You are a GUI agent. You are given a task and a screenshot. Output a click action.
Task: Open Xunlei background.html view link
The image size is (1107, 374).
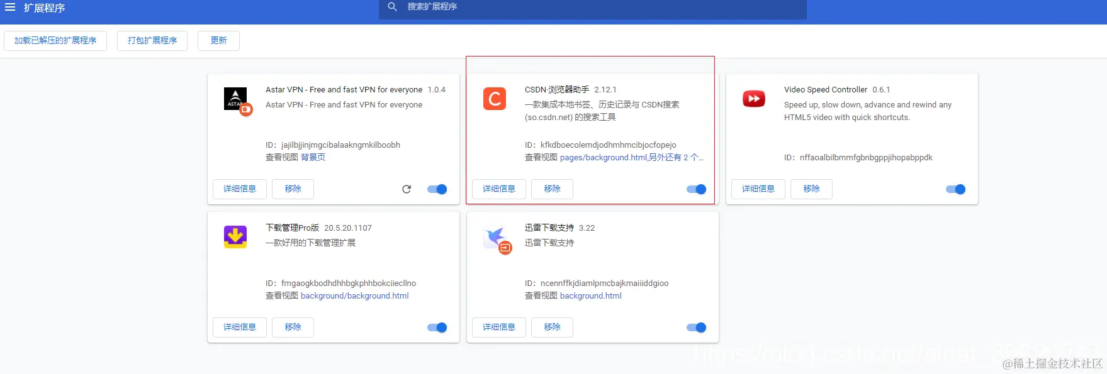(x=590, y=296)
